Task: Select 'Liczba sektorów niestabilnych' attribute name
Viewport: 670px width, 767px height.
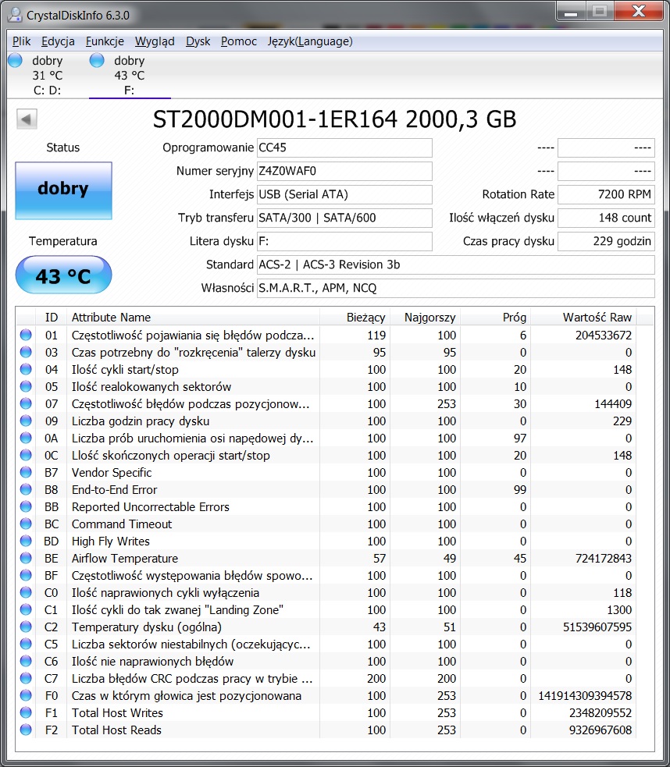Action: point(191,644)
